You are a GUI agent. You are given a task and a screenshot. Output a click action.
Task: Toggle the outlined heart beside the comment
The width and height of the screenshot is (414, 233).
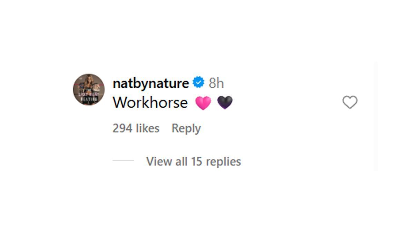coord(350,102)
